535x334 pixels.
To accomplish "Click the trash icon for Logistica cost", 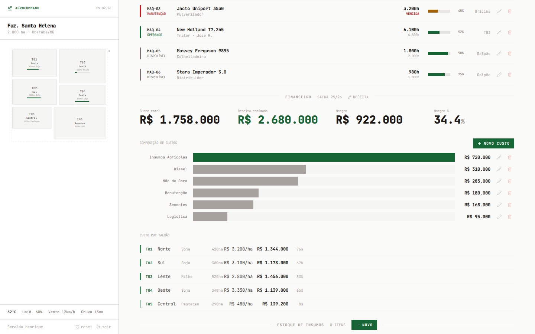I will (510, 217).
